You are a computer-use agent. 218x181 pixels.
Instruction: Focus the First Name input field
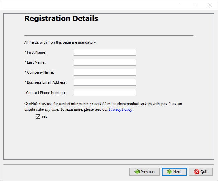point(104,52)
